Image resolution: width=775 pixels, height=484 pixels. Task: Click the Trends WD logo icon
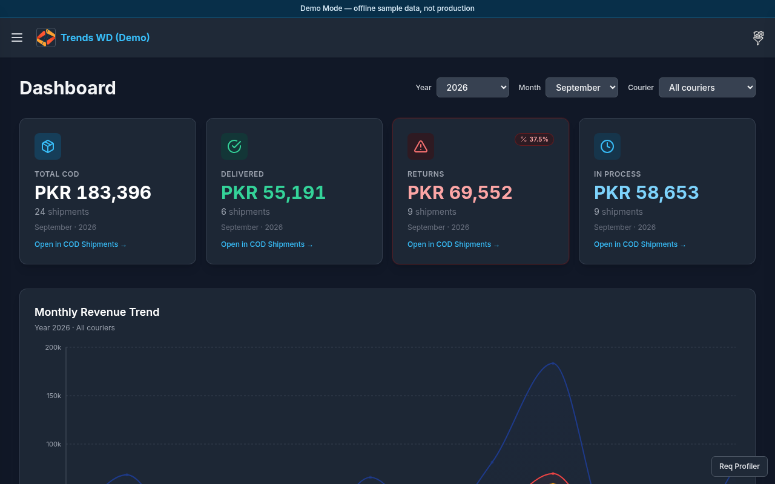pyautogui.click(x=46, y=38)
